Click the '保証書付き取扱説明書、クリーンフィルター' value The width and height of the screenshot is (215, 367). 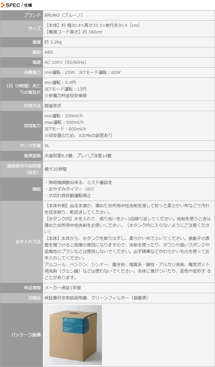pyautogui.click(x=96, y=298)
